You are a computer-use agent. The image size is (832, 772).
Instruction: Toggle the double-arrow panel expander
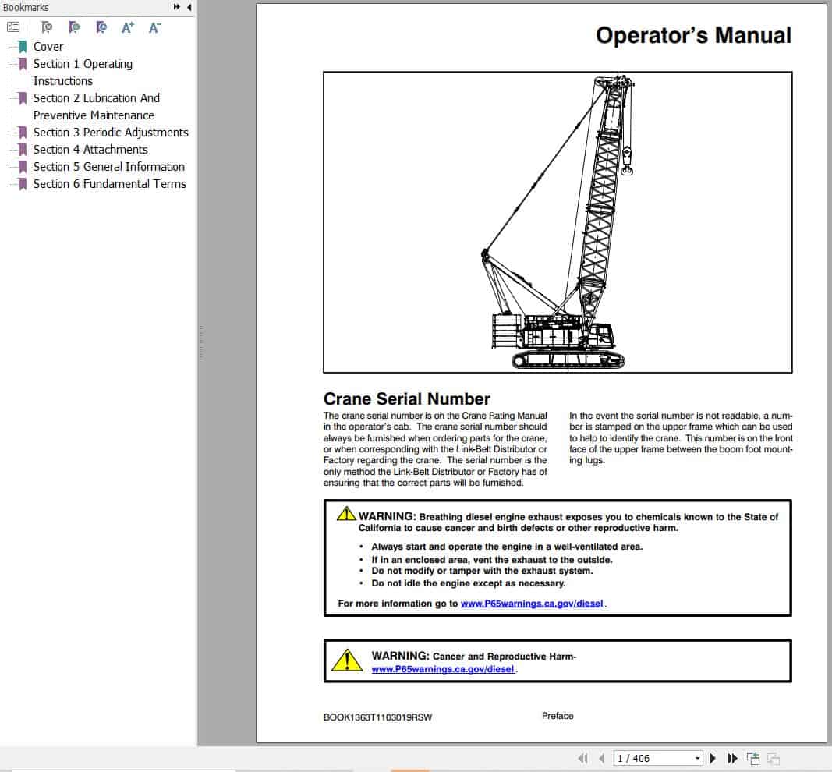point(178,7)
